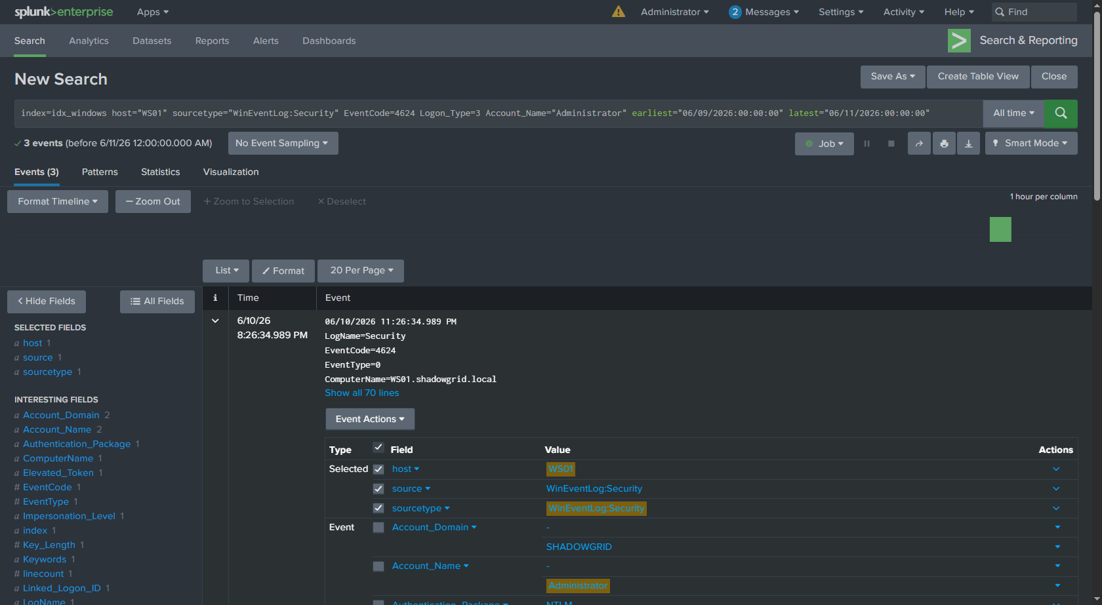The height and width of the screenshot is (605, 1102).
Task: Click the splunk>enterprise logo
Action: pyautogui.click(x=64, y=12)
